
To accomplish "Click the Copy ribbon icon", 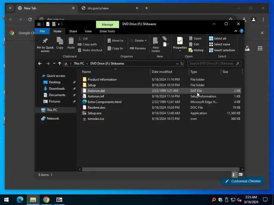I will click(x=60, y=43).
